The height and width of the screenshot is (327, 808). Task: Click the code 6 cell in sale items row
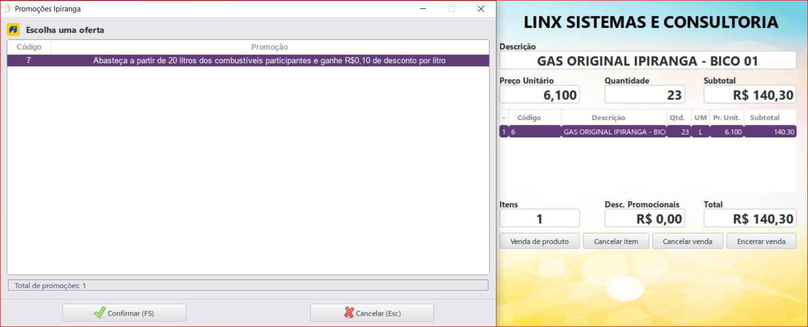(535, 132)
